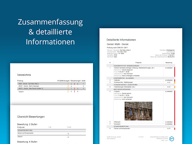Click the Verzeichnis heading
The image size is (192, 144).
coord(24,75)
